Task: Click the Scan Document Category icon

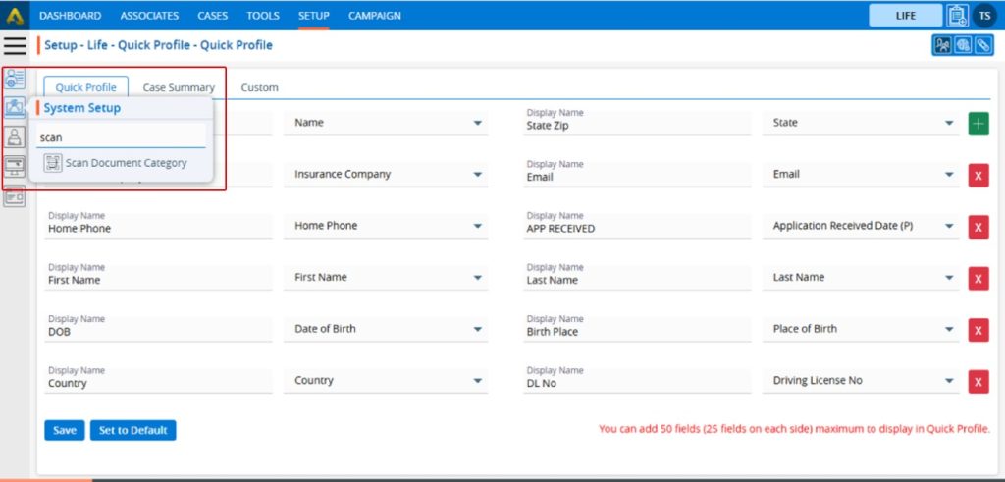Action: click(x=53, y=163)
